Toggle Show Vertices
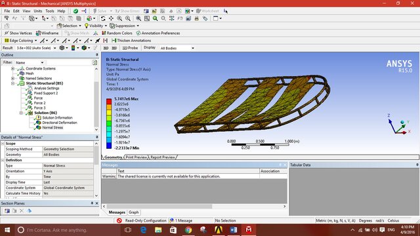 (18, 33)
